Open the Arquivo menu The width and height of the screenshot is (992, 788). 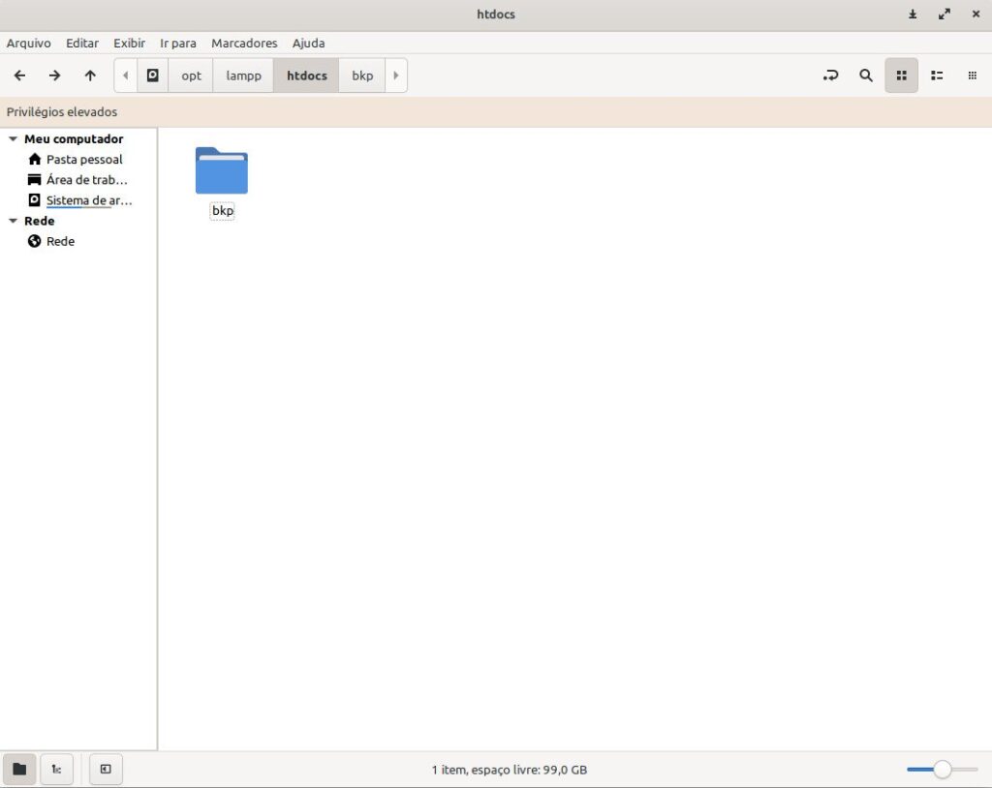29,44
